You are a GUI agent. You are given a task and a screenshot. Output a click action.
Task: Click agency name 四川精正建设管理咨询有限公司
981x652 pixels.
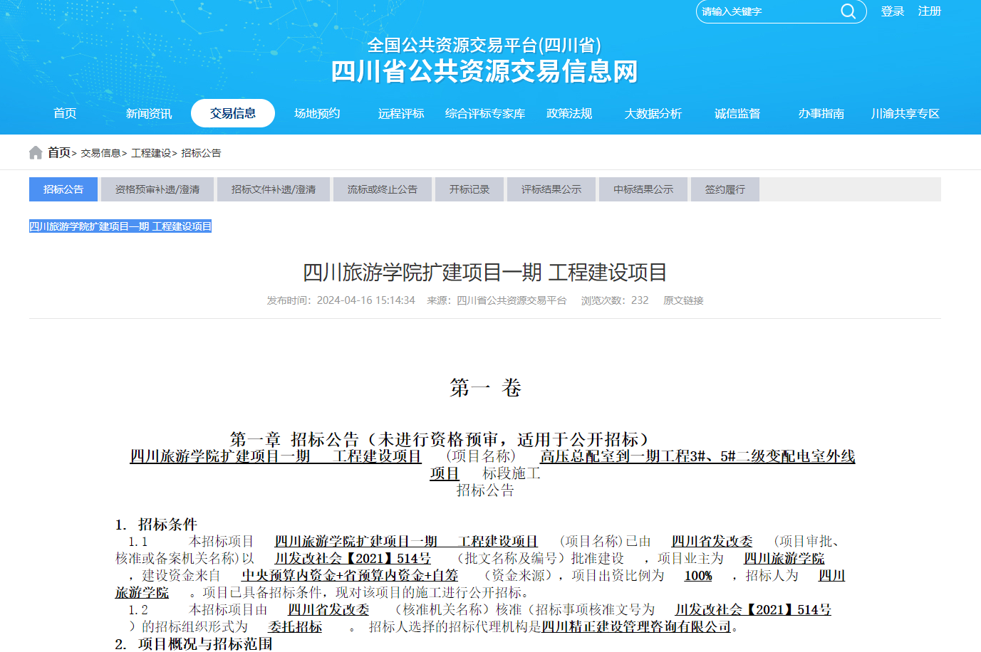coord(637,627)
